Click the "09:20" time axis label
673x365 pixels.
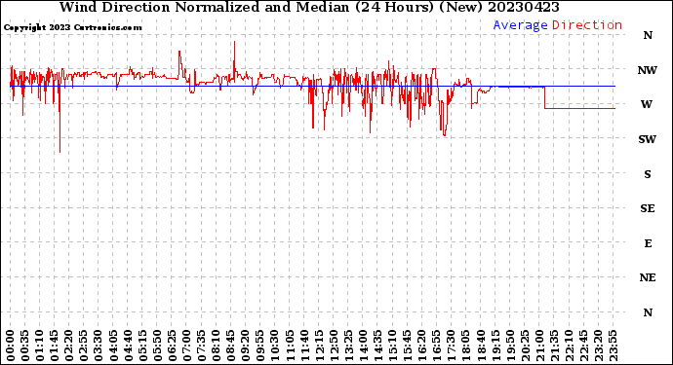pyautogui.click(x=245, y=346)
